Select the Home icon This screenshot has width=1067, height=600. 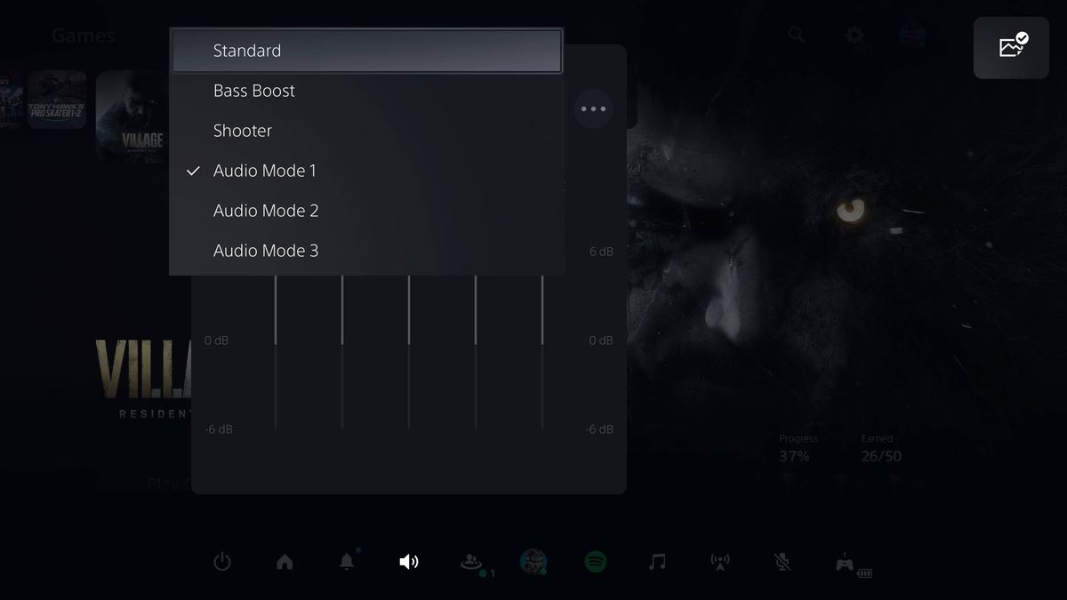coord(285,561)
